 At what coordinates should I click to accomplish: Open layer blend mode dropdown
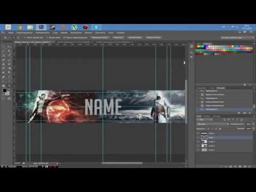tap(213, 124)
